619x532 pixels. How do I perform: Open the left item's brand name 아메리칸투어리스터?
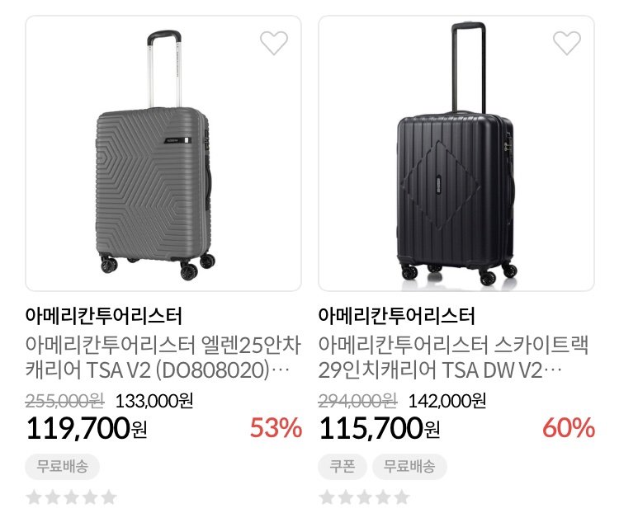click(104, 316)
